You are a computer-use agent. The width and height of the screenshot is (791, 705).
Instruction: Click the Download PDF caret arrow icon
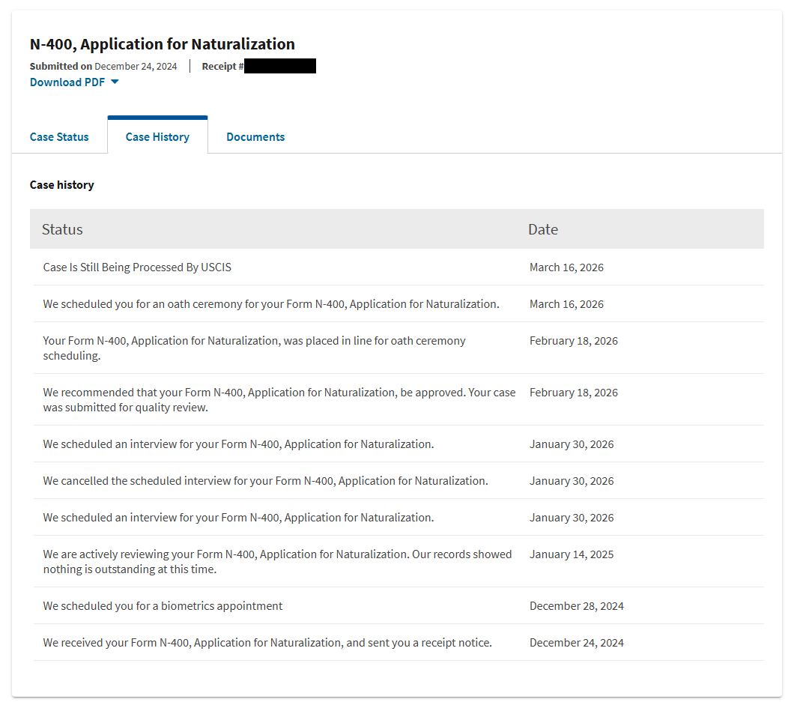(x=115, y=82)
